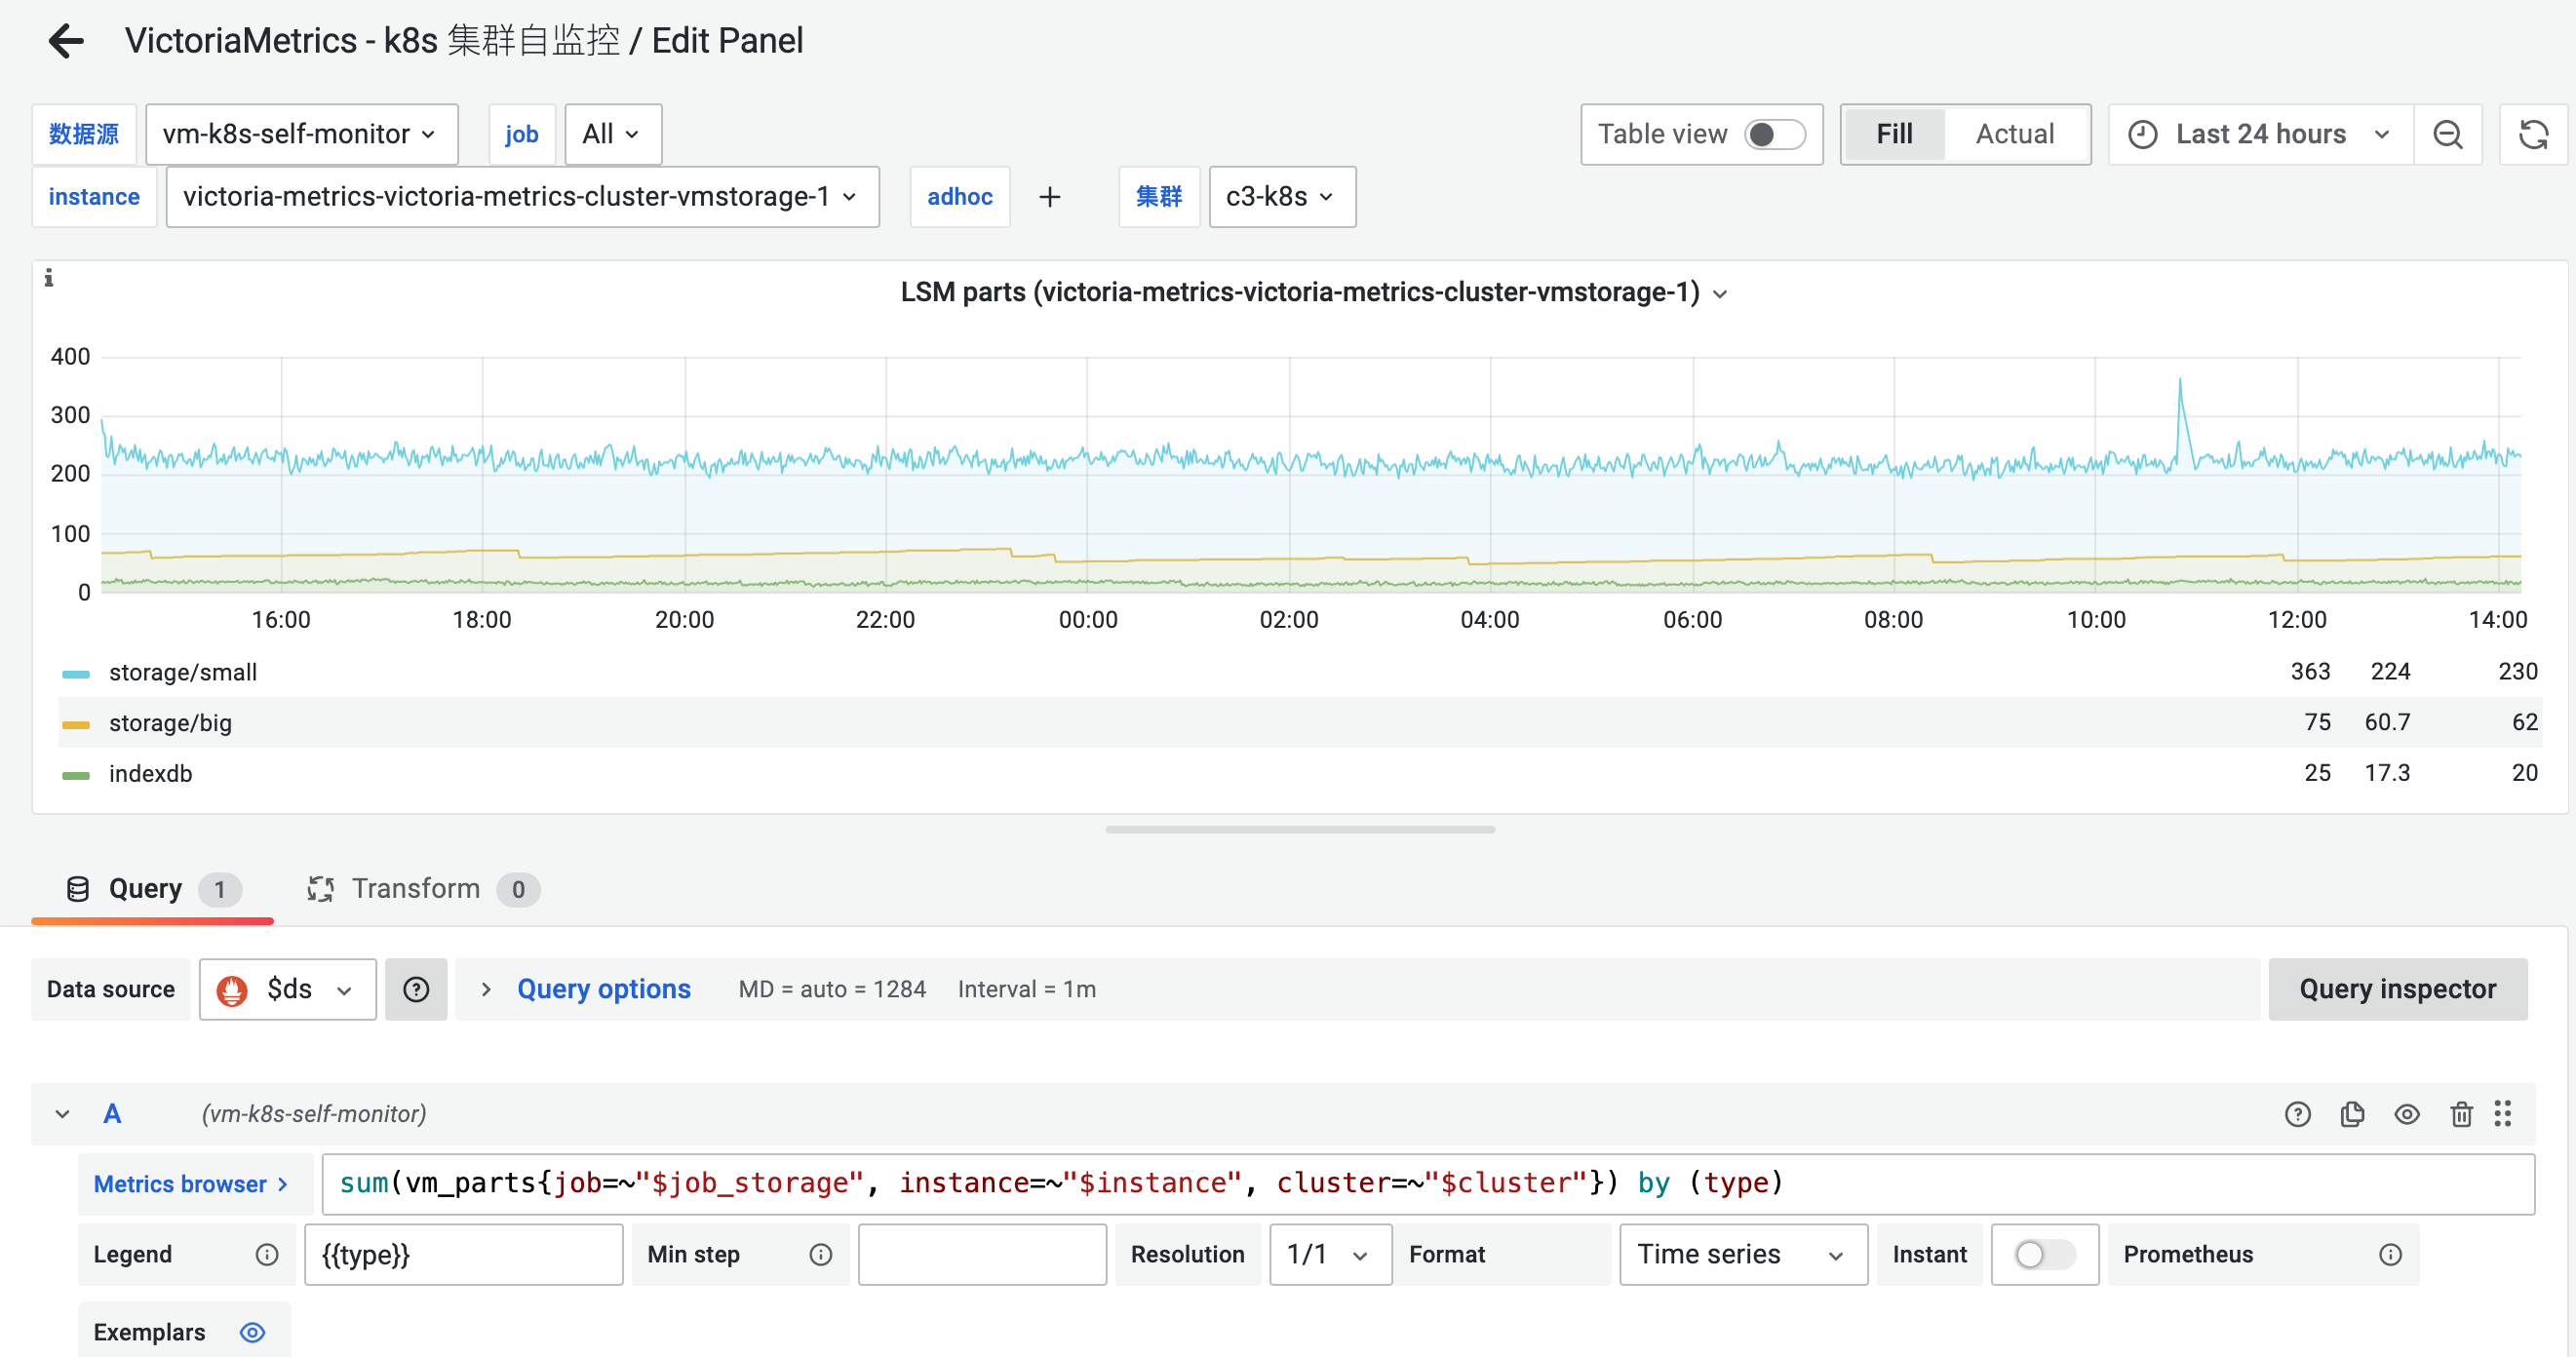
Task: Click the drag handle for query A
Action: (2502, 1114)
